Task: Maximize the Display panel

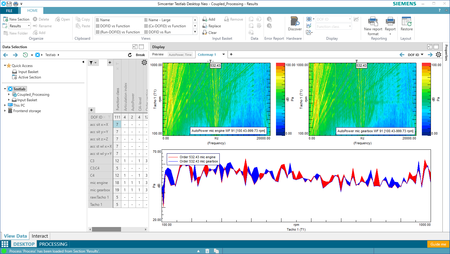Action: [436, 47]
